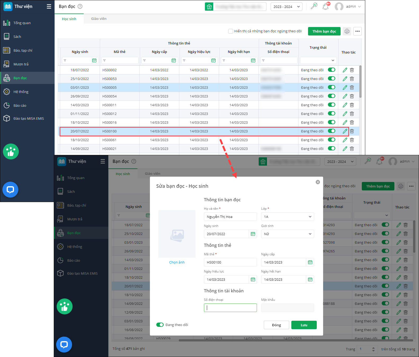Viewport: 419px width, 357px height.
Task: Delete the HS00061 row with the trash icon
Action: click(x=352, y=140)
